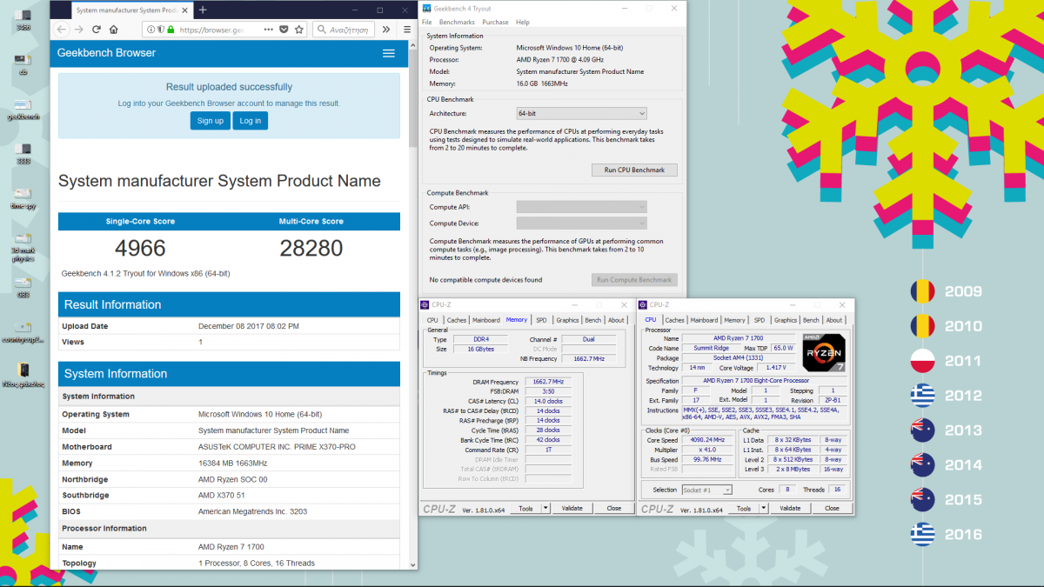Select the geekbench desktop icon
This screenshot has width=1044, height=587.
[x=23, y=109]
